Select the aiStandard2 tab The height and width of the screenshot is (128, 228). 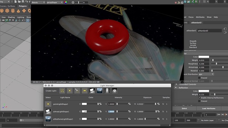tap(196, 22)
